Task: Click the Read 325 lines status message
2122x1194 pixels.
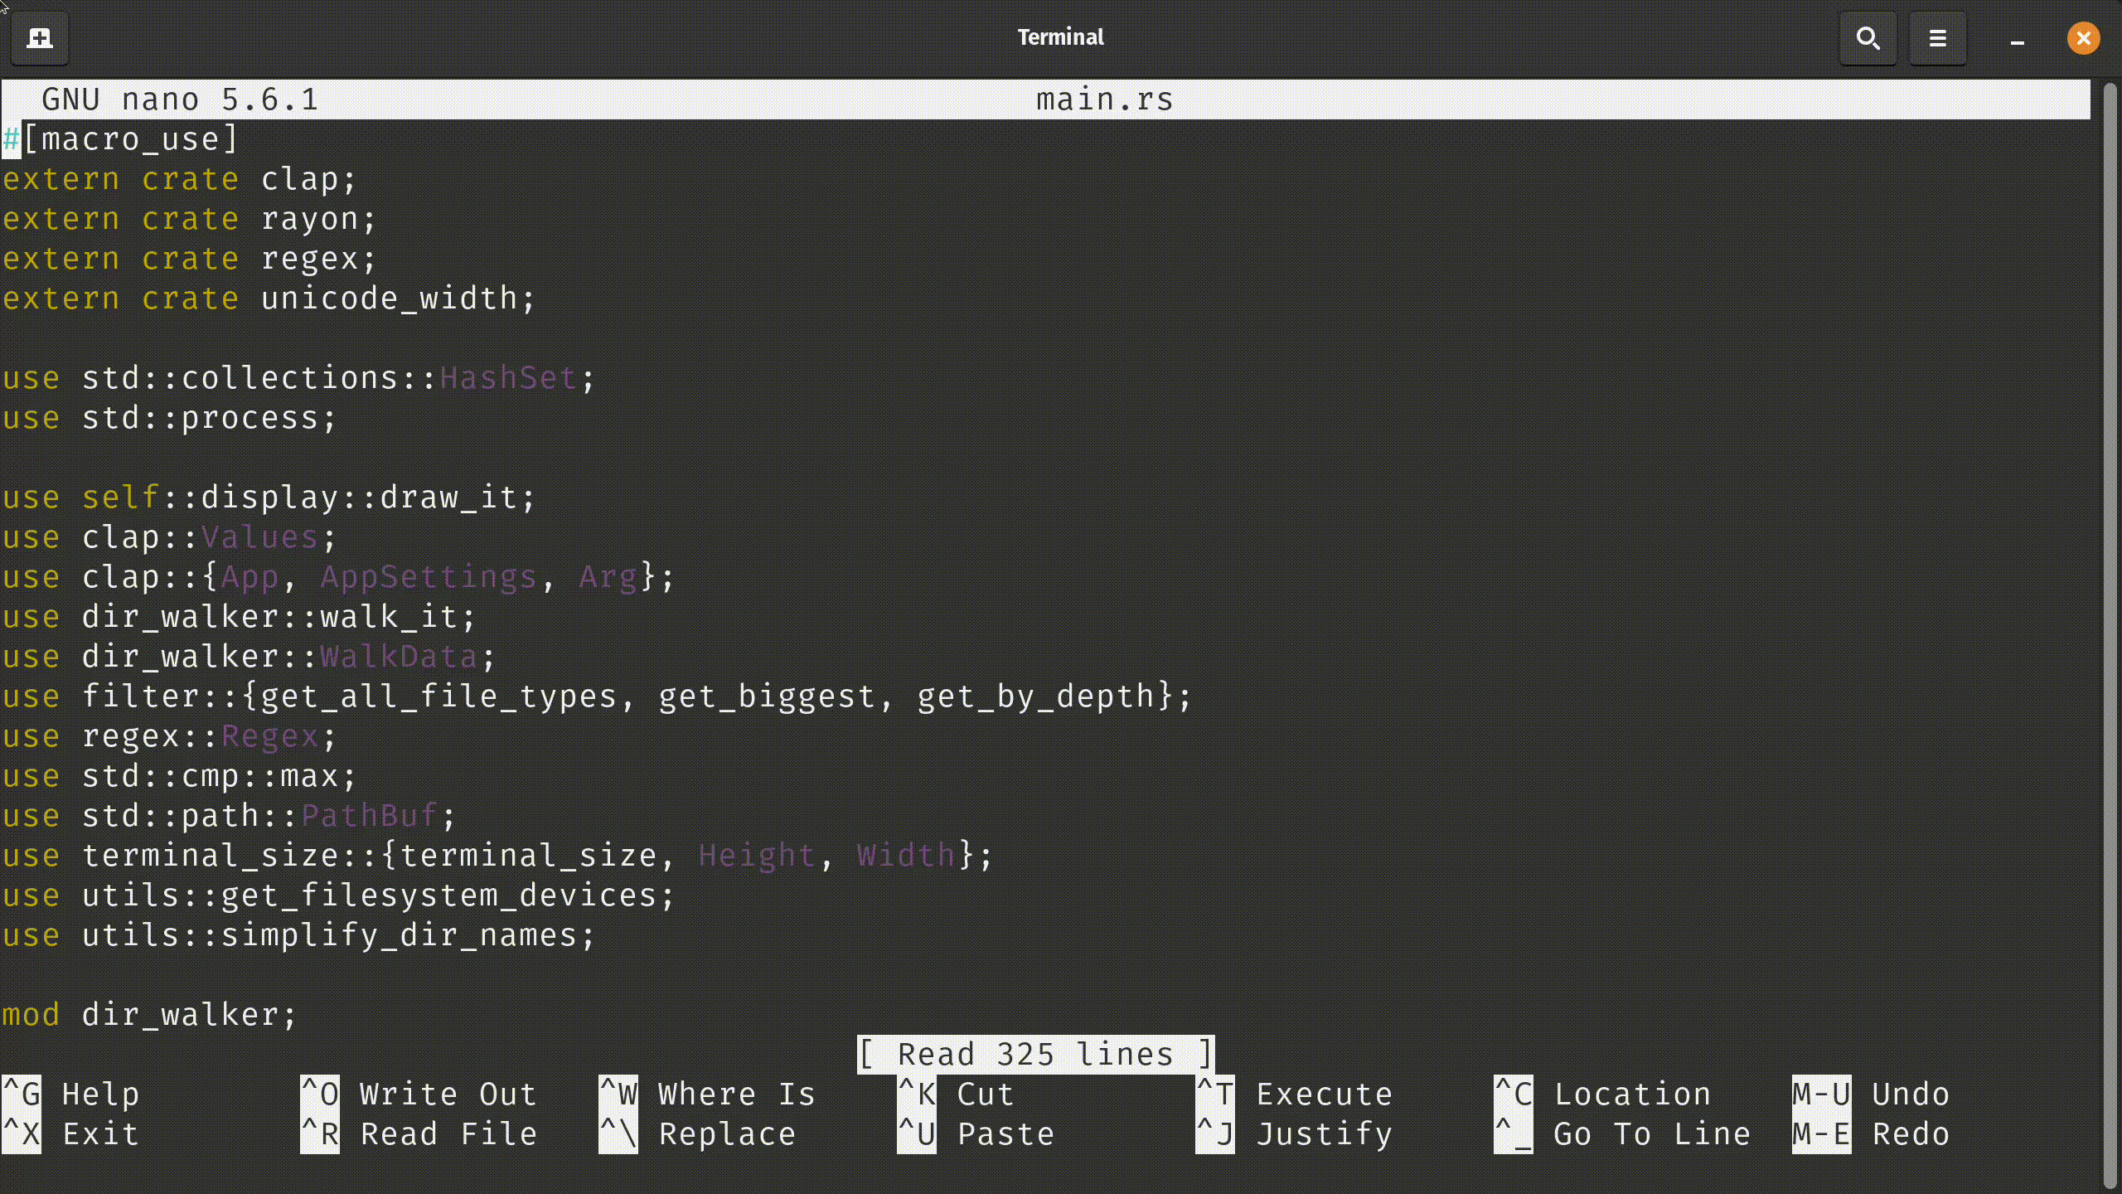Action: [1034, 1054]
